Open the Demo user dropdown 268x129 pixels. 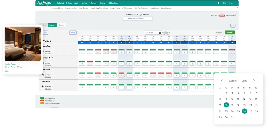click(232, 3)
